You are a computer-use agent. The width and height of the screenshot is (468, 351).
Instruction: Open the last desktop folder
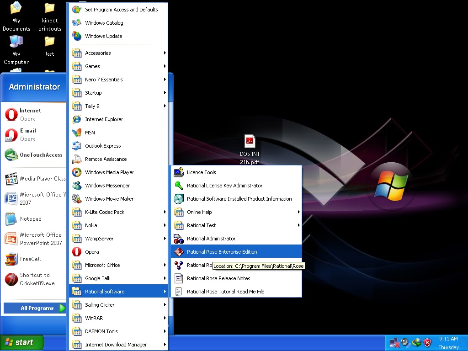coord(49,46)
